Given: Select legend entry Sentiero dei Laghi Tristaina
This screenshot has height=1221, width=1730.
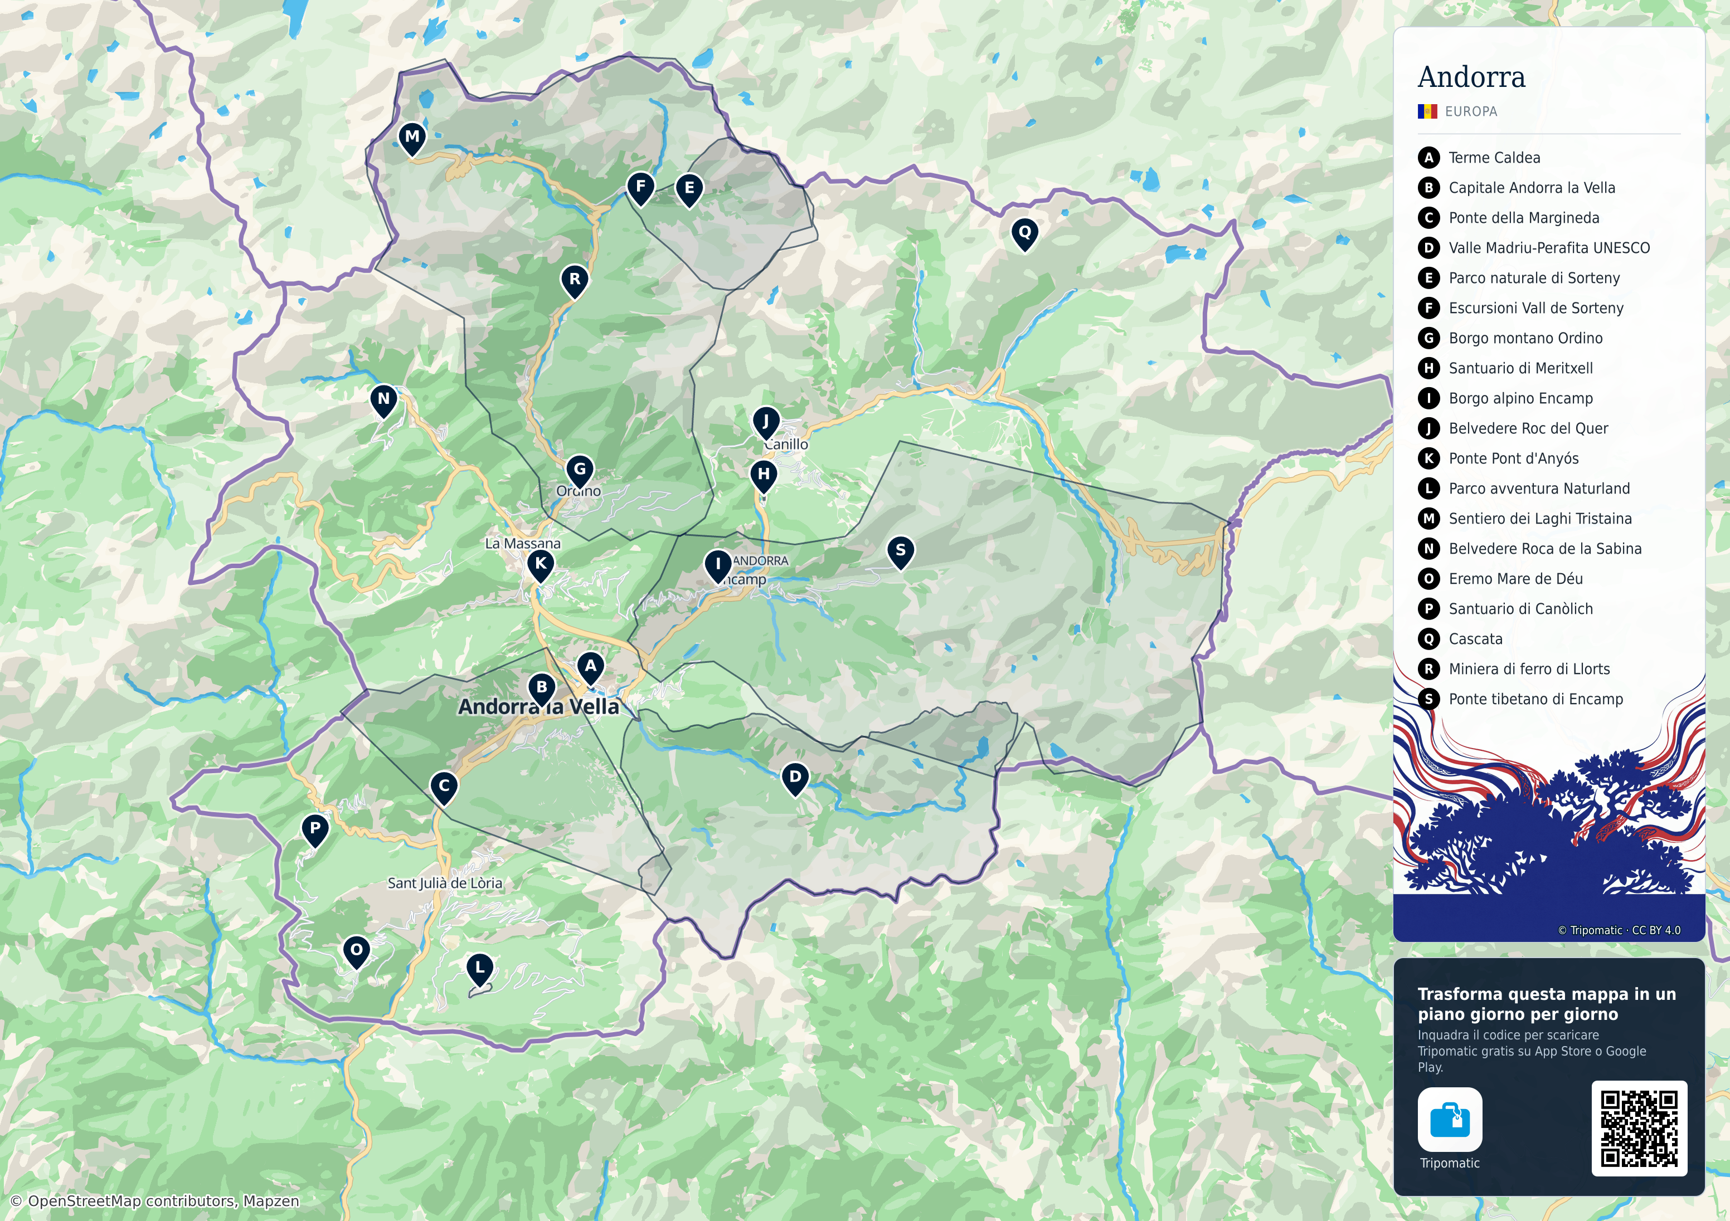Looking at the screenshot, I should pos(1525,519).
